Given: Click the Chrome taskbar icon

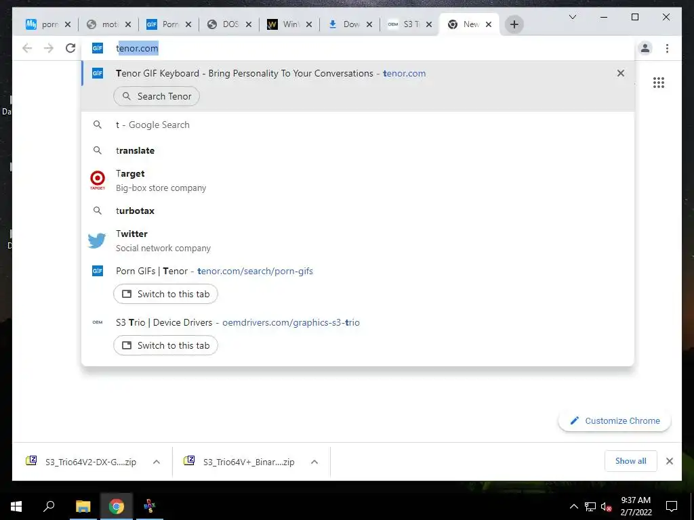Looking at the screenshot, I should pyautogui.click(x=117, y=506).
